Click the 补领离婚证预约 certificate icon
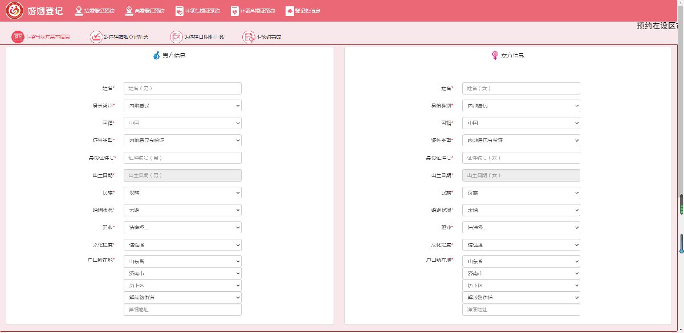 pos(234,11)
